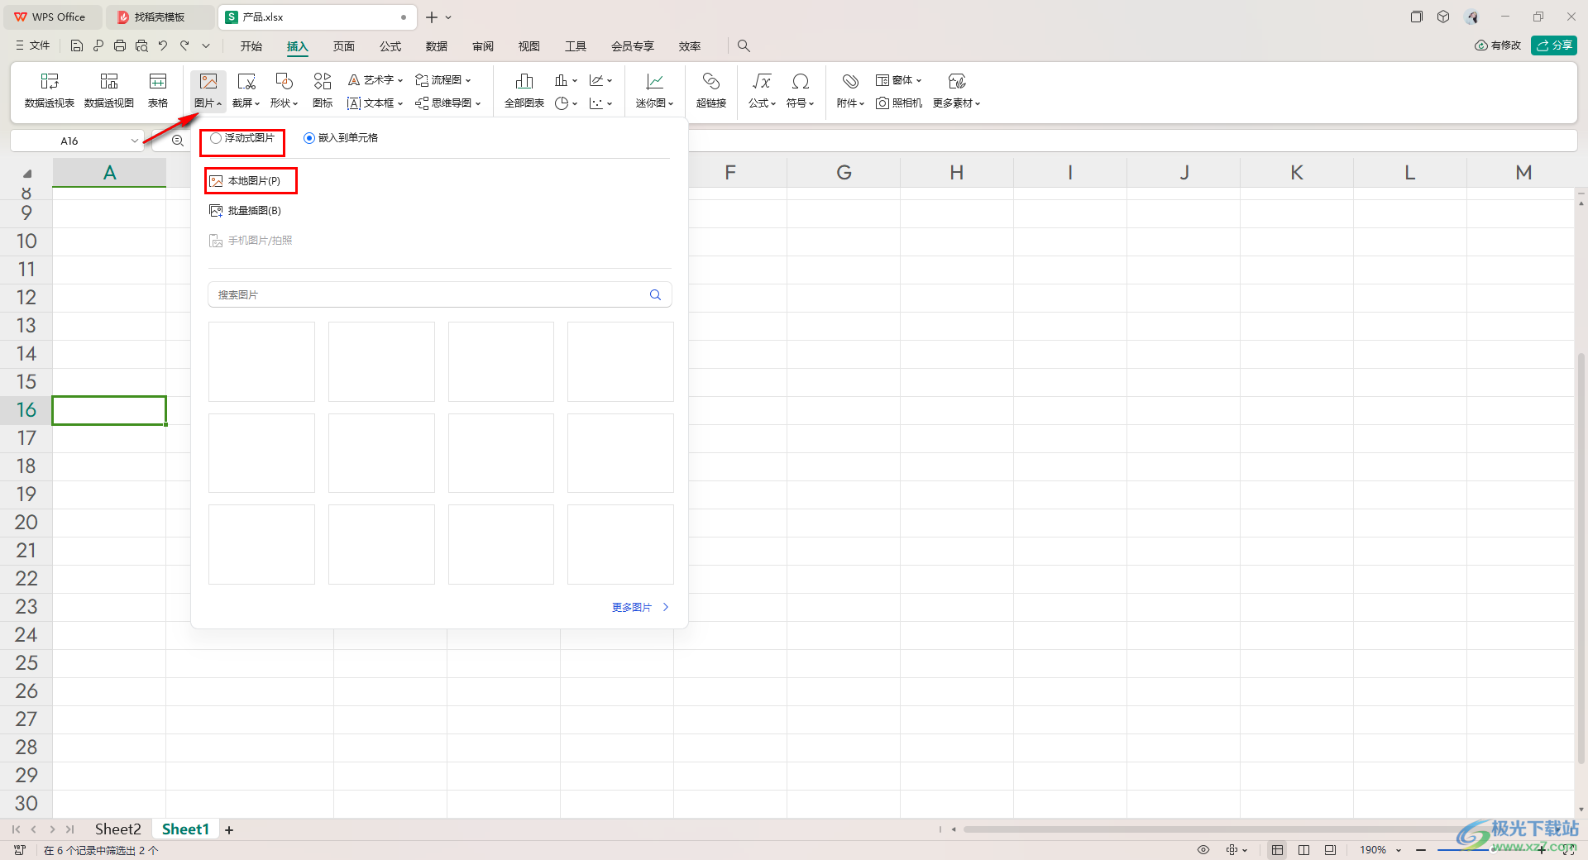Click the search magnifier in the menu bar
Screen dimensions: 1588x860
point(744,45)
